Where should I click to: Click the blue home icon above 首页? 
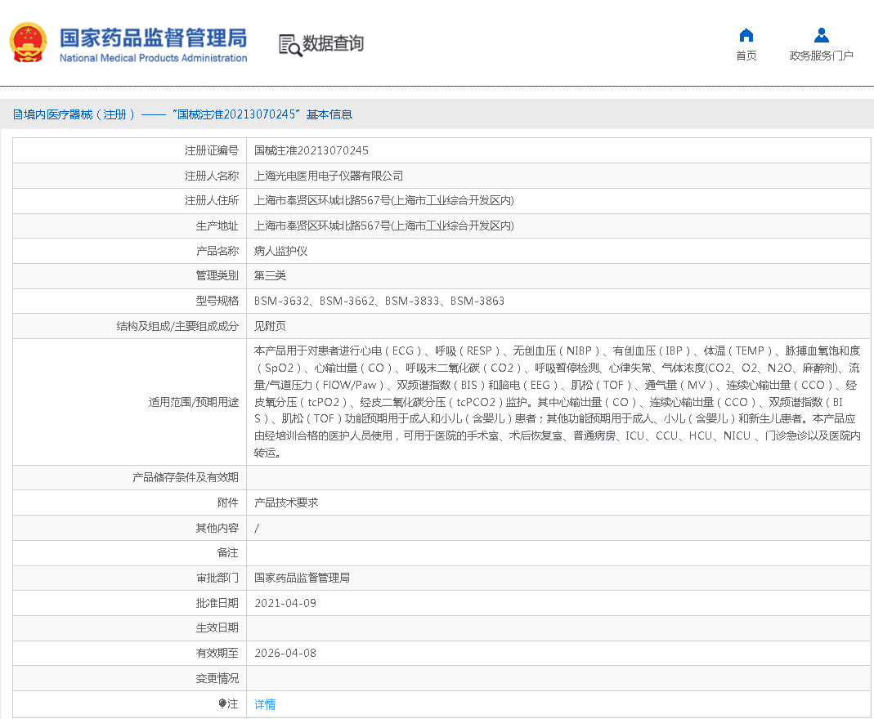pyautogui.click(x=745, y=35)
